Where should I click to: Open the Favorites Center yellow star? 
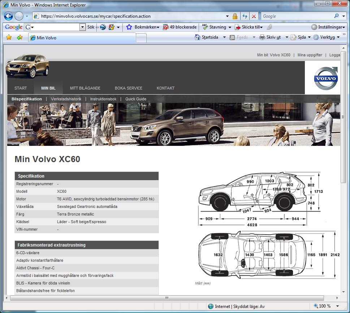point(9,37)
